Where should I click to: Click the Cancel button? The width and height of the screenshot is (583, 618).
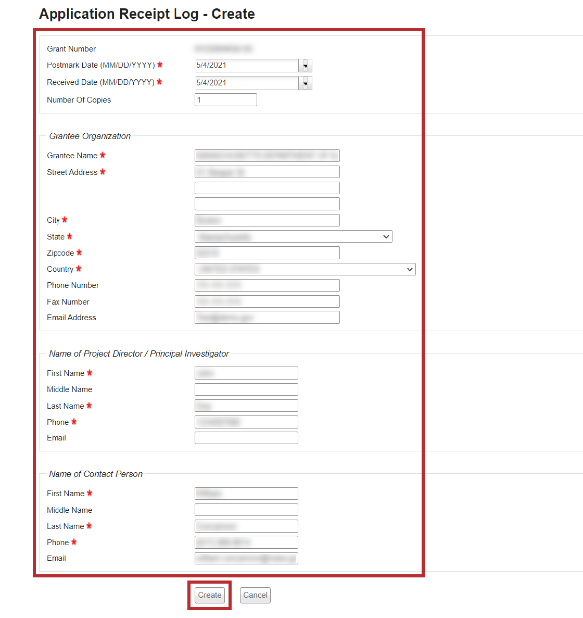tap(255, 595)
